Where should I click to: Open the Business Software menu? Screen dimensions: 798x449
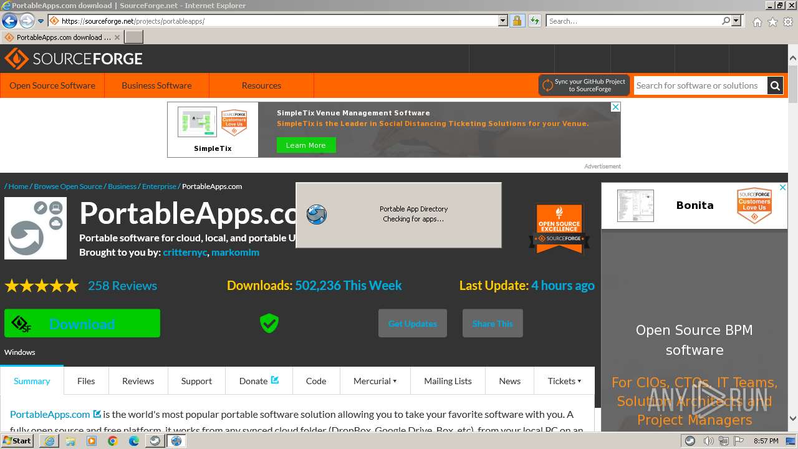(x=156, y=85)
